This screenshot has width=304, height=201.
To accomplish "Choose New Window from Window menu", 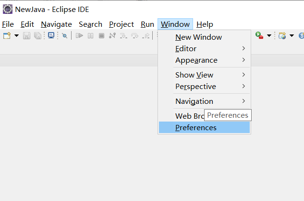I will pos(204,37).
